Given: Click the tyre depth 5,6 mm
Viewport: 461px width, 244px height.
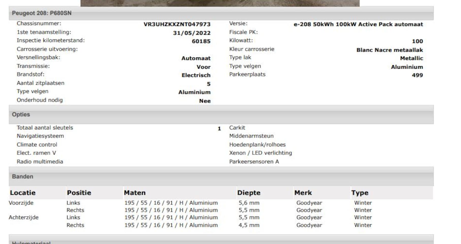Looking at the screenshot, I should (249, 203).
